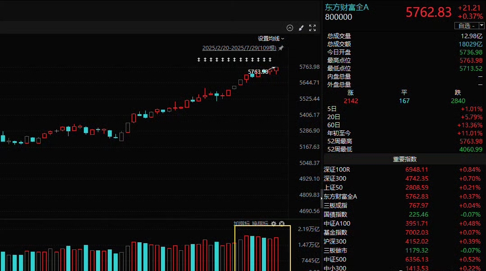Click the 5406.17 price axis label
The width and height of the screenshot is (486, 271).
point(309,115)
